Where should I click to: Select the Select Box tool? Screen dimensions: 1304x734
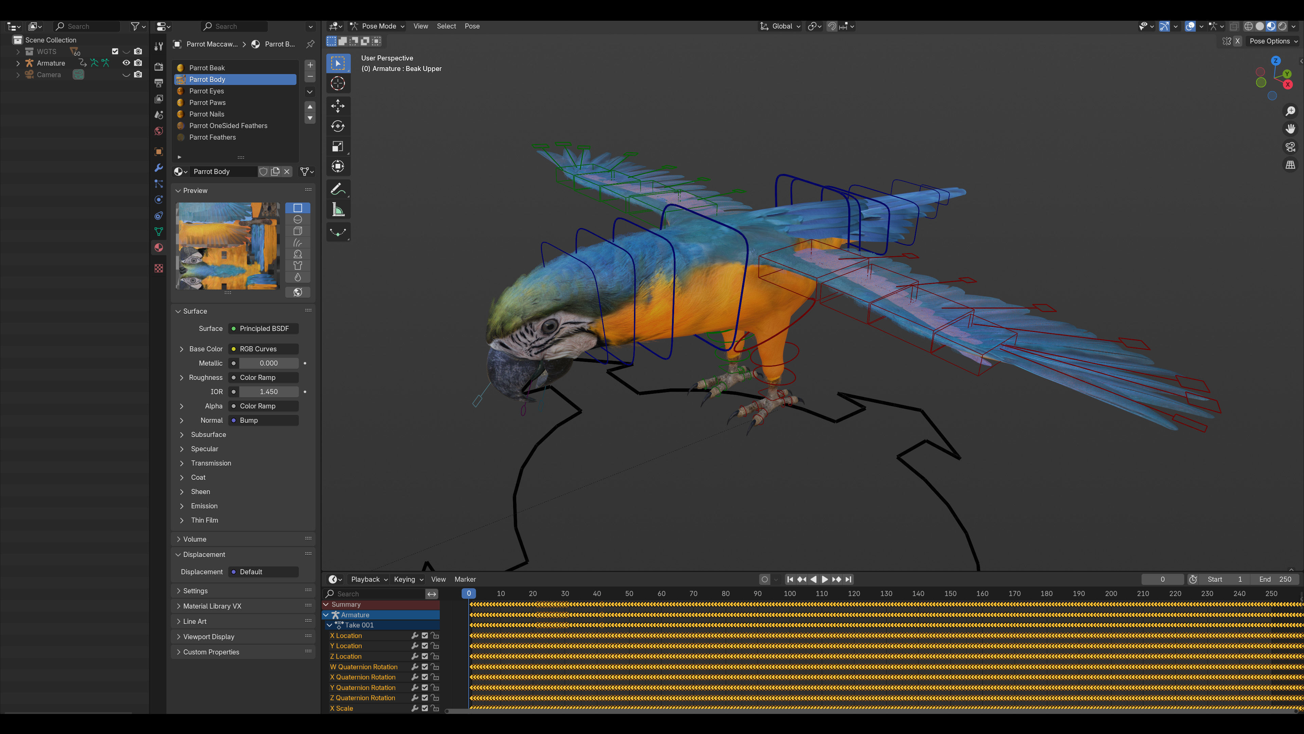tap(338, 63)
